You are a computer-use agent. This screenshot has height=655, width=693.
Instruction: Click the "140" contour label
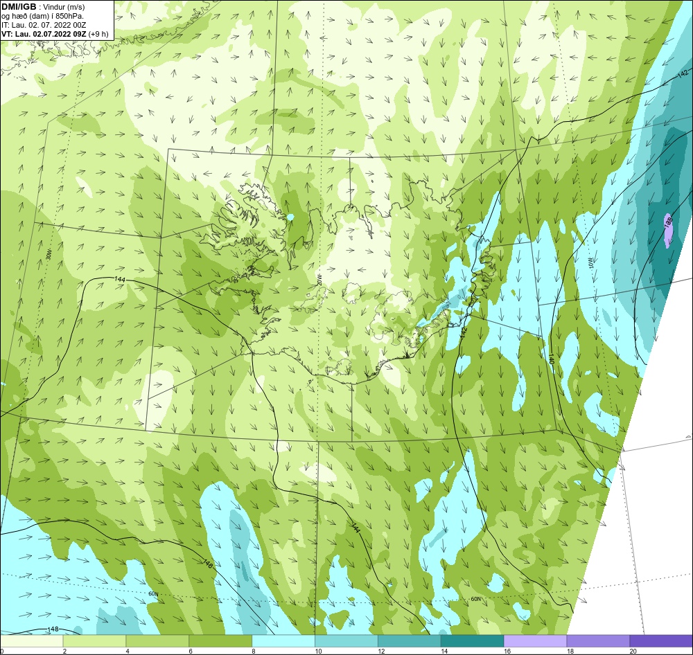(551, 358)
